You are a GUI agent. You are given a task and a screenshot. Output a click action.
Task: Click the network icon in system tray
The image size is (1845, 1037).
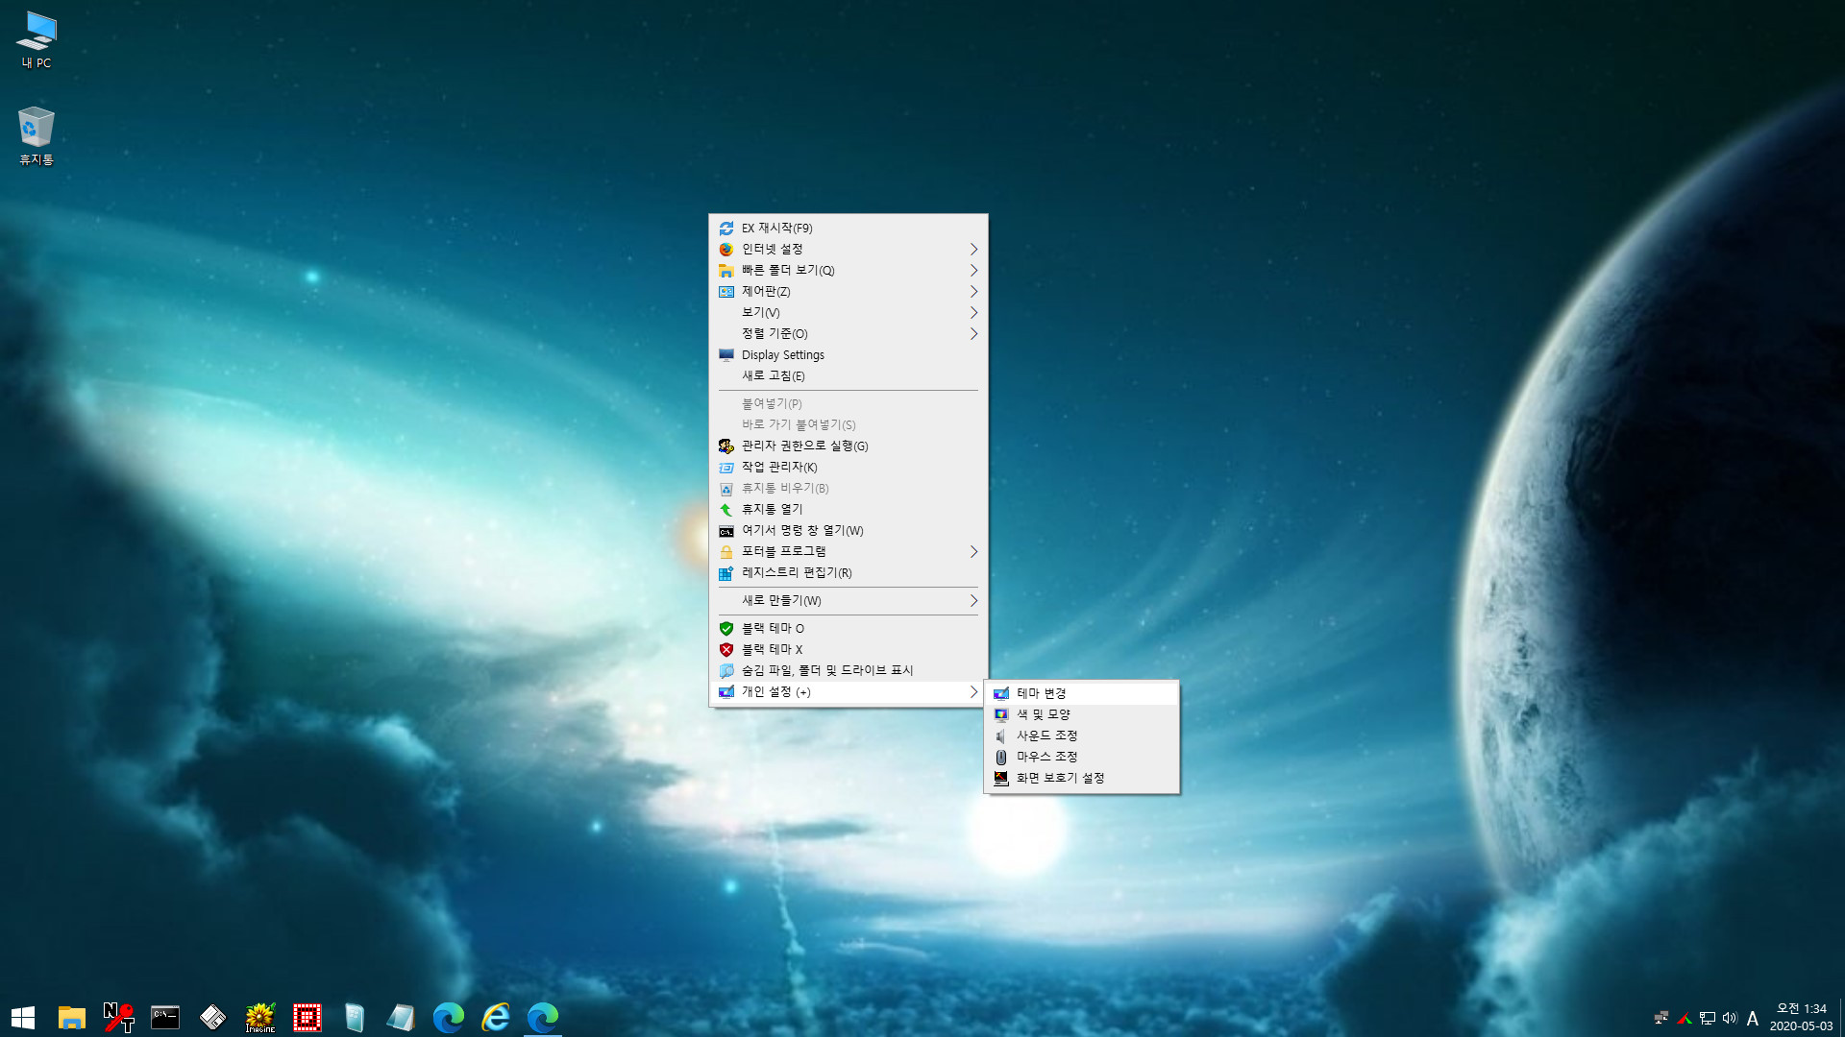pos(1708,1018)
